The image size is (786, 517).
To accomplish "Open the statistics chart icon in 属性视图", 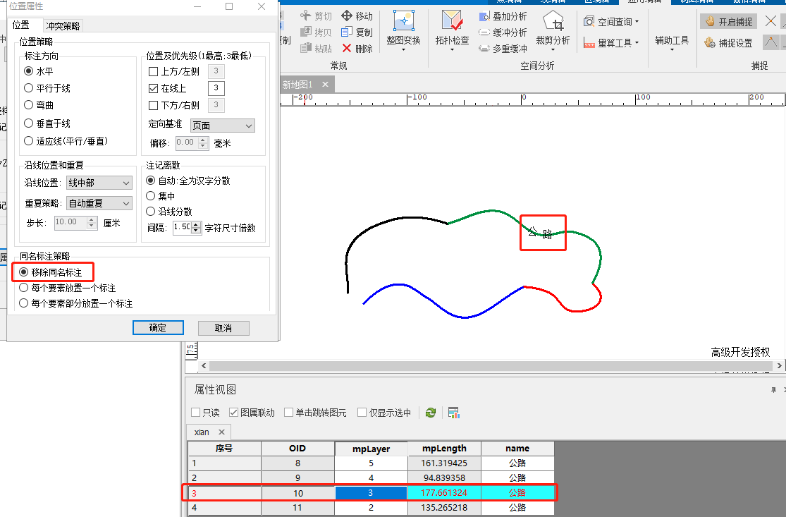I will [x=453, y=413].
